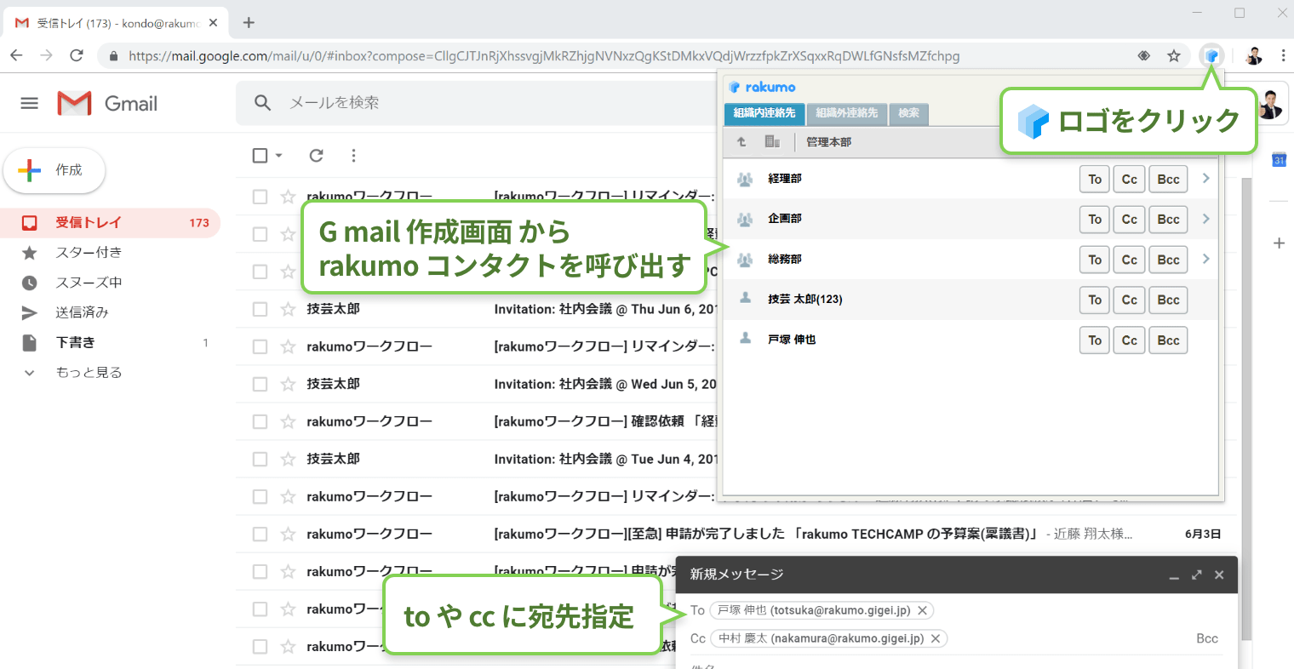Image resolution: width=1294 pixels, height=669 pixels.
Task: Bookmark this page with the star icon
Action: point(1174,56)
